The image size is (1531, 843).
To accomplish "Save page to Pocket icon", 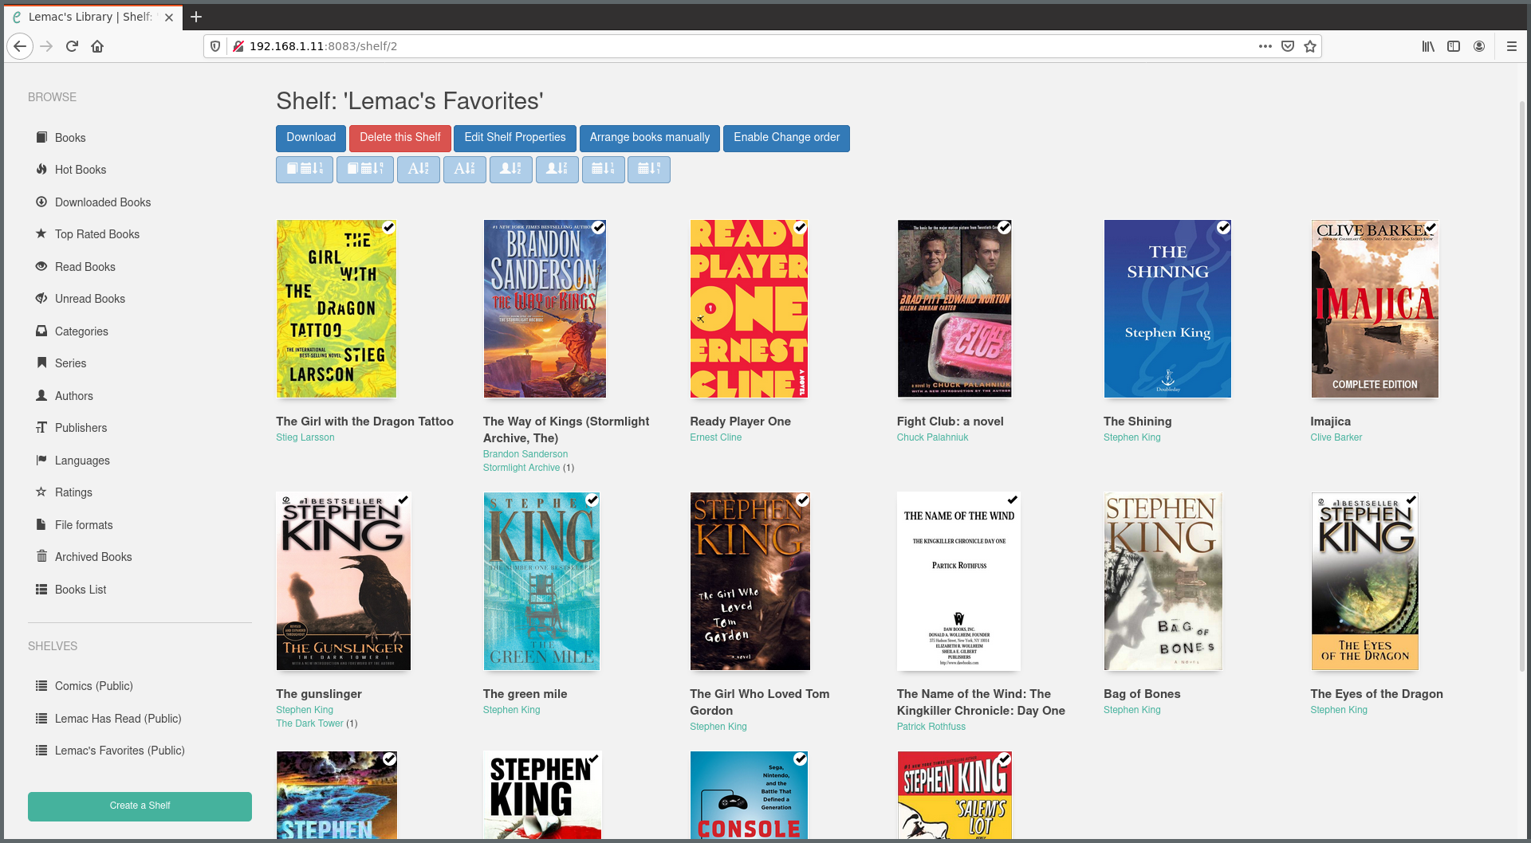I will tap(1287, 46).
